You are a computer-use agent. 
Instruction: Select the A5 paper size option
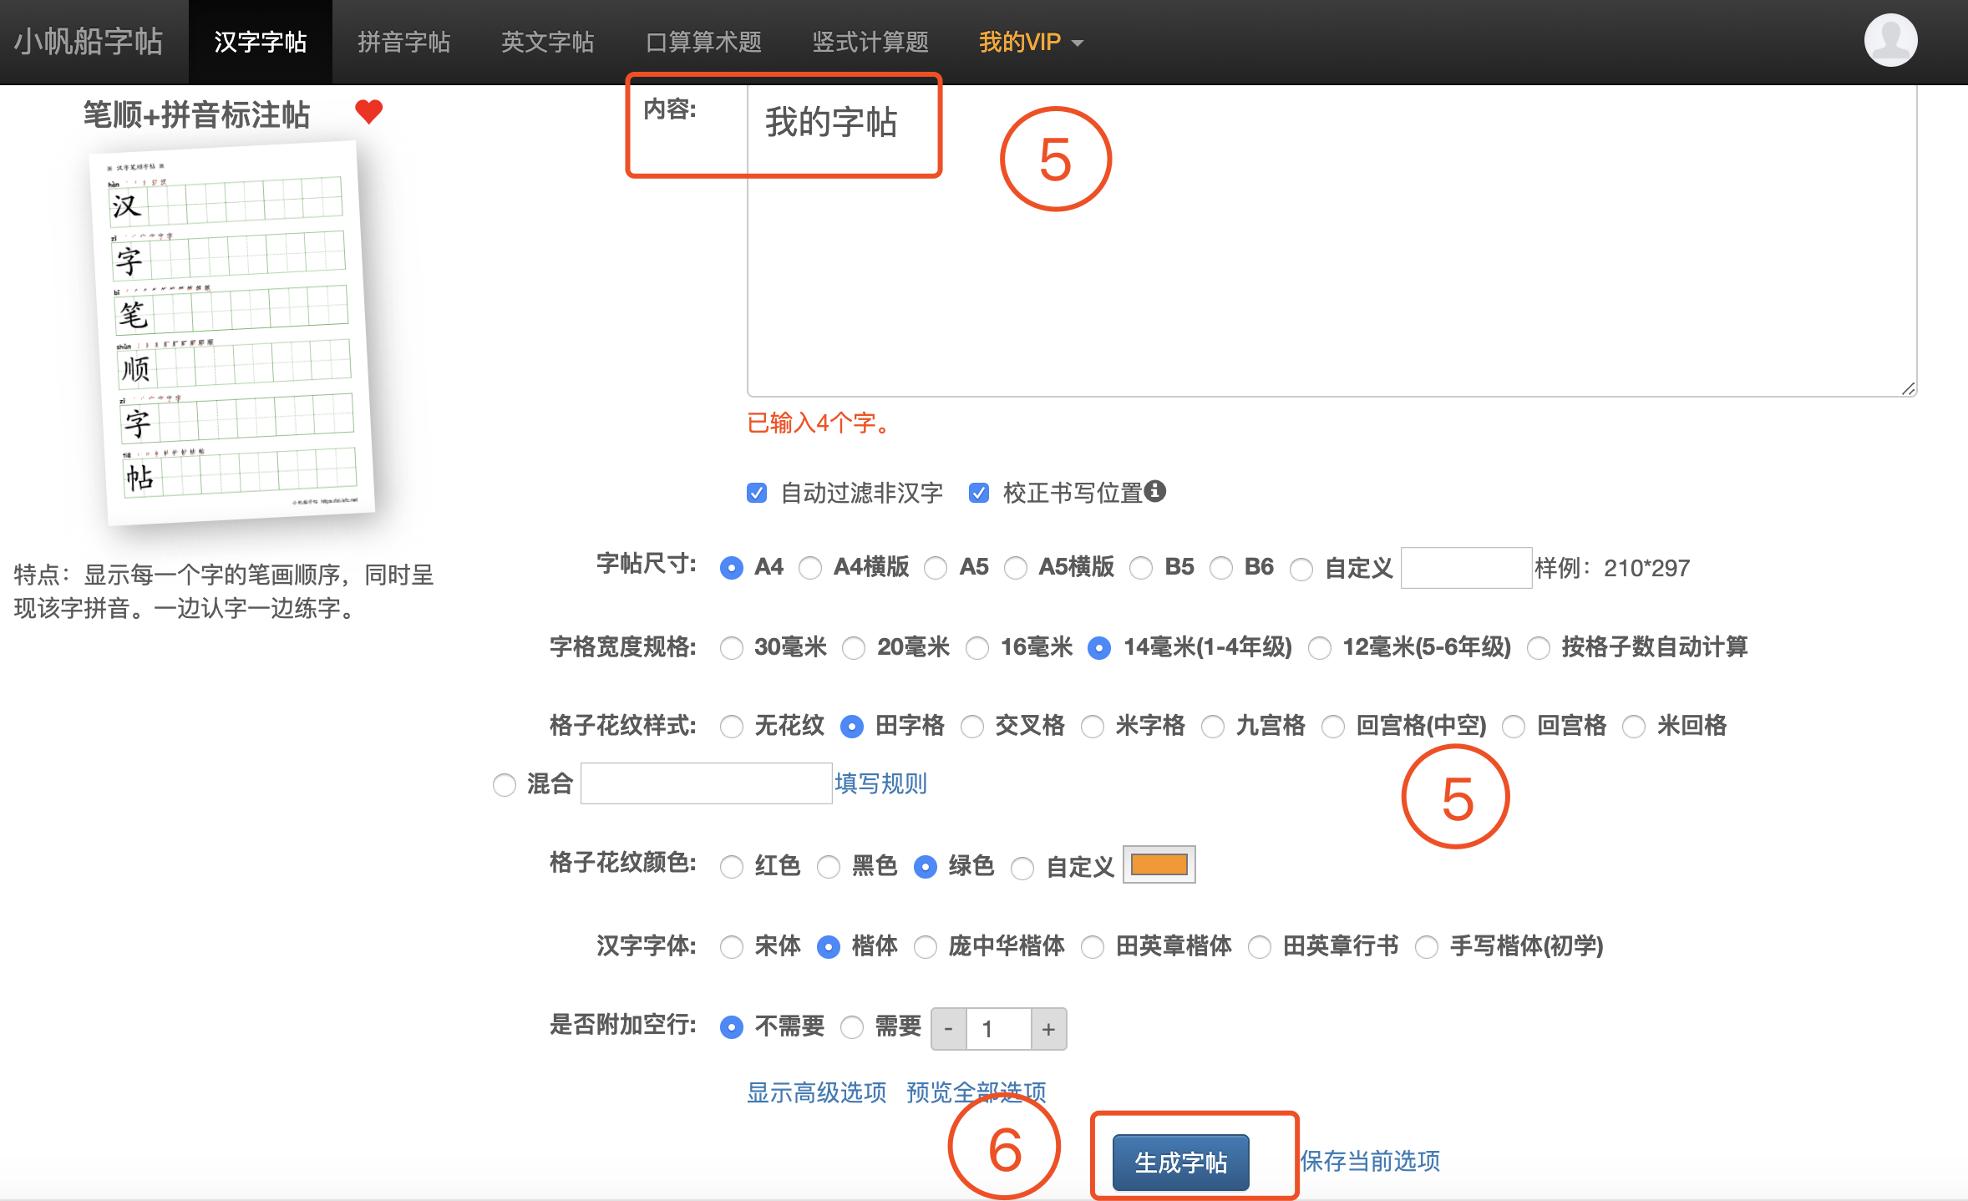pyautogui.click(x=936, y=568)
